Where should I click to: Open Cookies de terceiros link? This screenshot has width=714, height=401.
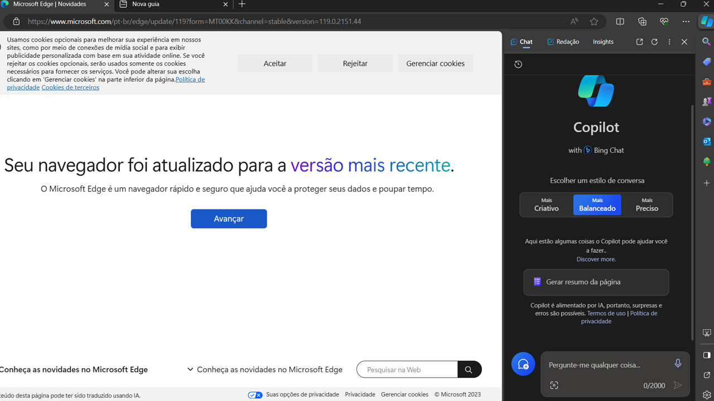click(x=70, y=87)
